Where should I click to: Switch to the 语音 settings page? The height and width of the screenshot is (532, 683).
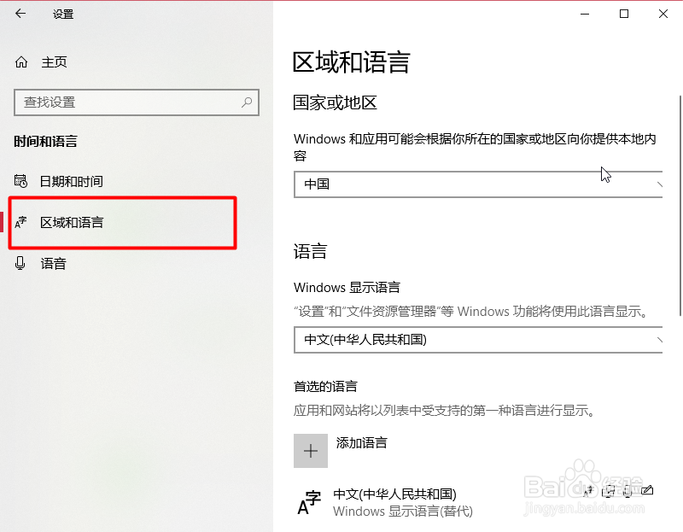tap(53, 263)
